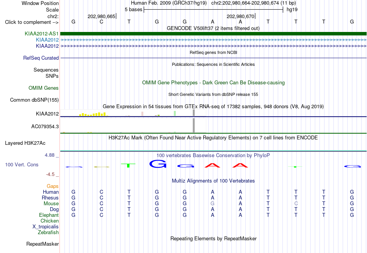The height and width of the screenshot is (253, 367).
Task: Click the 202,980,670 position marker
Action: click(x=241, y=16)
